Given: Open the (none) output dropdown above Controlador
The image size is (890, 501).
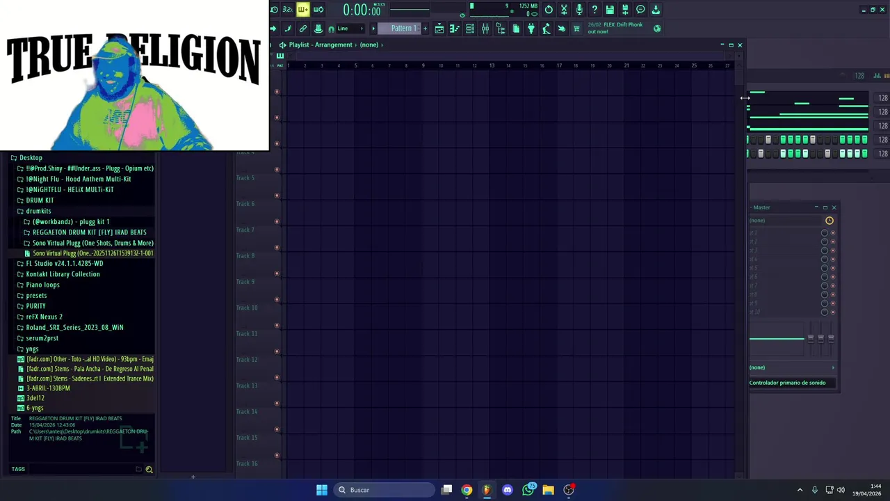Looking at the screenshot, I should (x=792, y=367).
